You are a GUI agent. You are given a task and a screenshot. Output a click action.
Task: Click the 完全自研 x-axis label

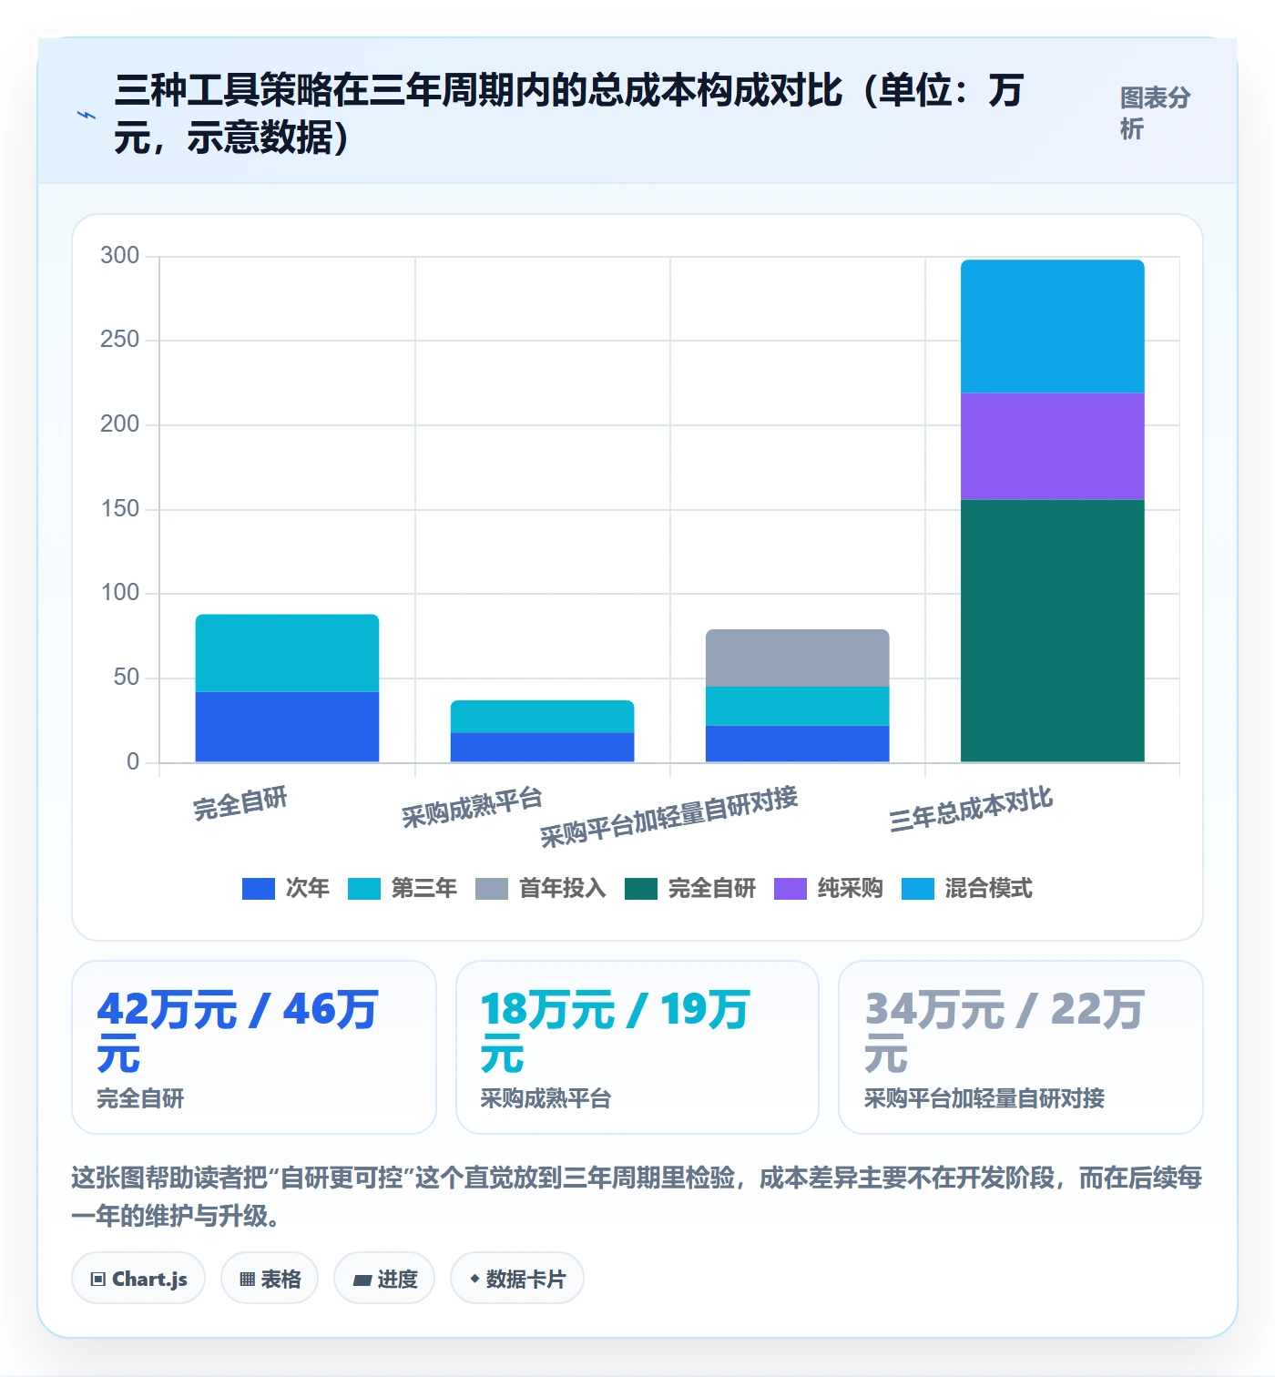(x=240, y=804)
